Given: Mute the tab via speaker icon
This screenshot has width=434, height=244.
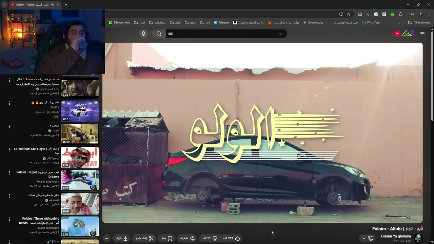Looking at the screenshot, I should click(52, 5).
